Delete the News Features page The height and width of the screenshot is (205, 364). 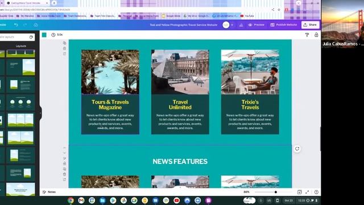tap(64, 174)
